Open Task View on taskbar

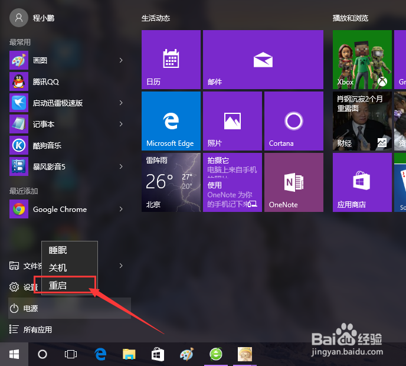[x=71, y=354]
